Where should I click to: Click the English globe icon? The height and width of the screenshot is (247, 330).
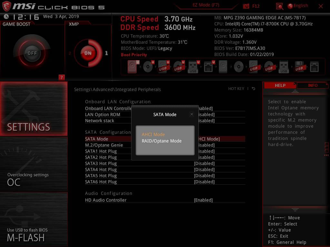[290, 6]
